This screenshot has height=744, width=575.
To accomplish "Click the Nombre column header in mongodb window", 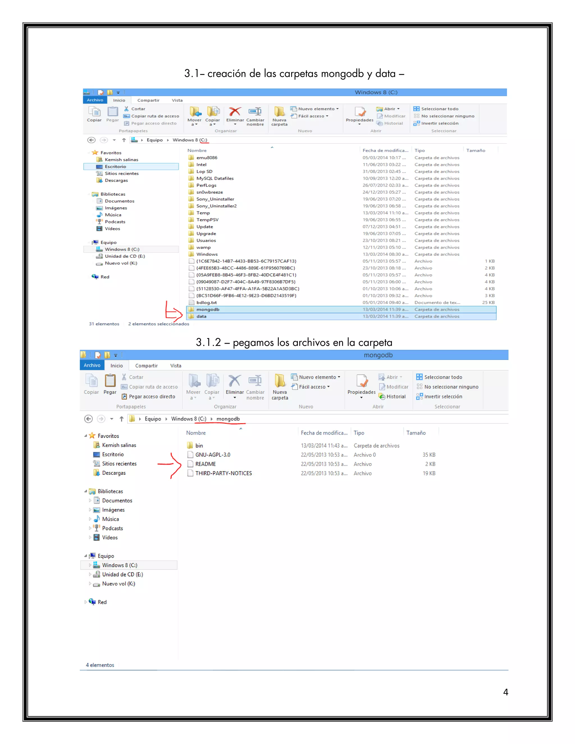I will [x=196, y=433].
